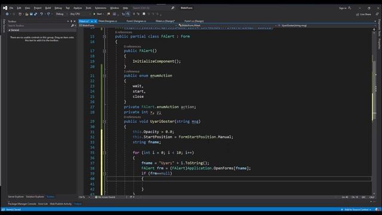Pin the Toolbox panel with auto-hide icon
This screenshot has height=215, width=382.
71,21
